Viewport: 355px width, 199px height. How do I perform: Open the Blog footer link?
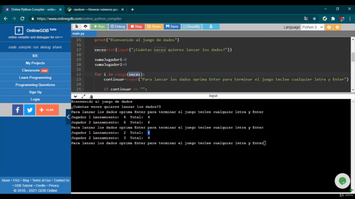pyautogui.click(x=26, y=180)
